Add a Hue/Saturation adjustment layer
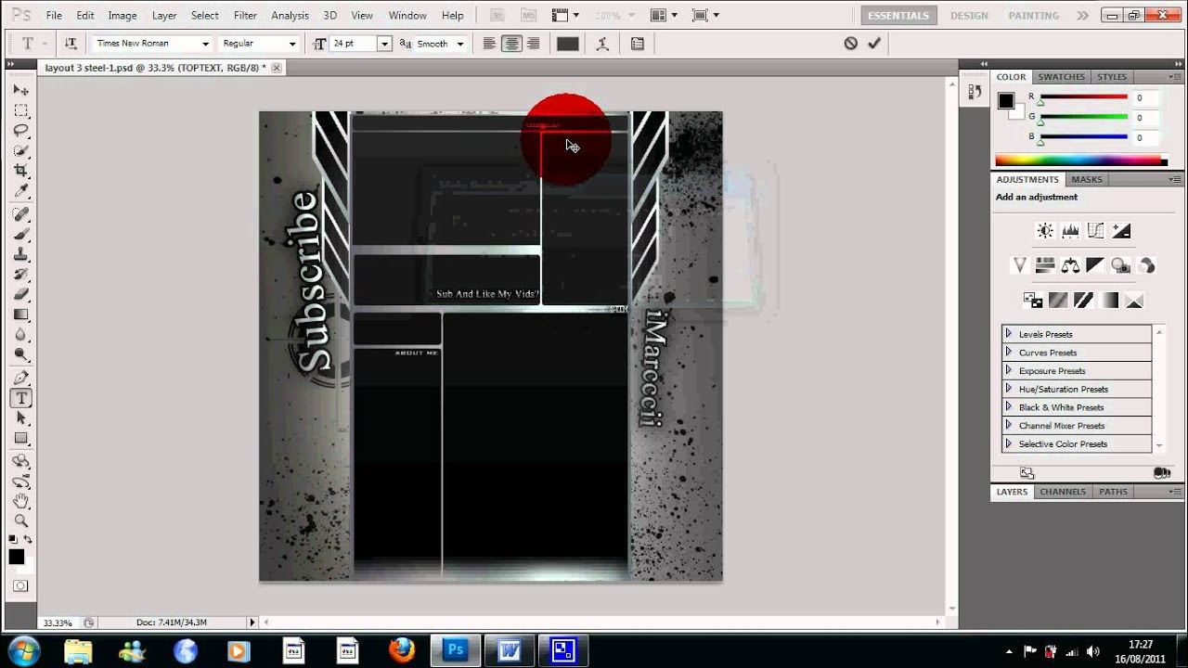This screenshot has height=668, width=1188. 1045,266
